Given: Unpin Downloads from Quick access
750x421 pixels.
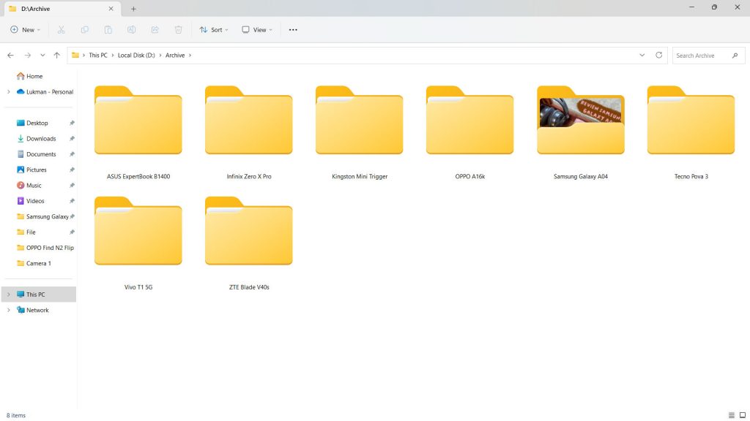Looking at the screenshot, I should click(x=71, y=138).
